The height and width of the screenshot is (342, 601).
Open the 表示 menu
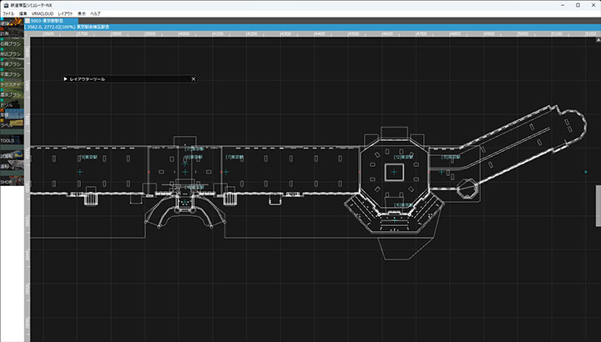point(82,13)
